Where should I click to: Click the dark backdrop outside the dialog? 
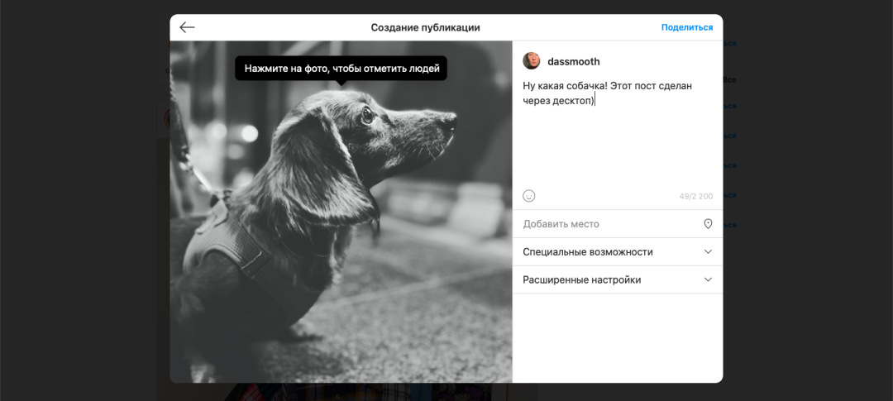83,207
